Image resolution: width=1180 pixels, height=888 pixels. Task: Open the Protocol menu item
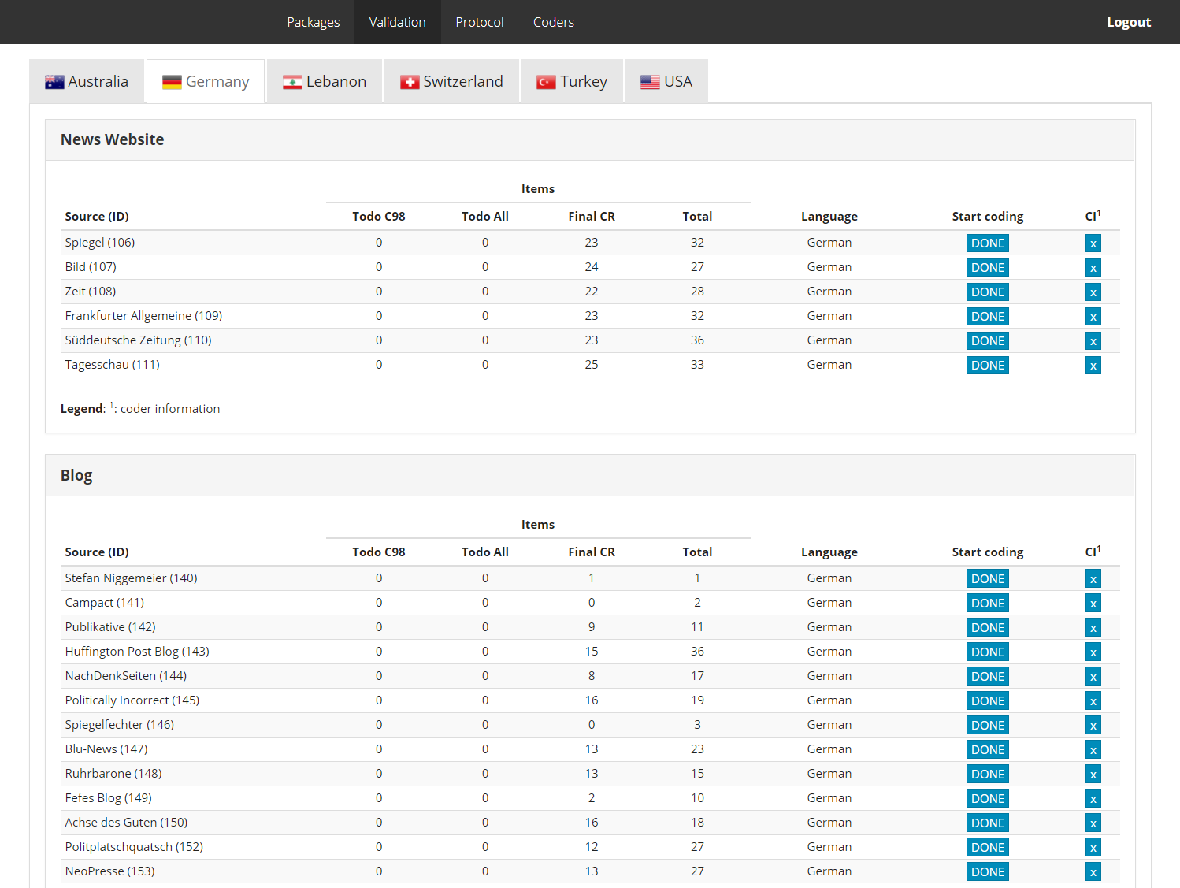(480, 22)
